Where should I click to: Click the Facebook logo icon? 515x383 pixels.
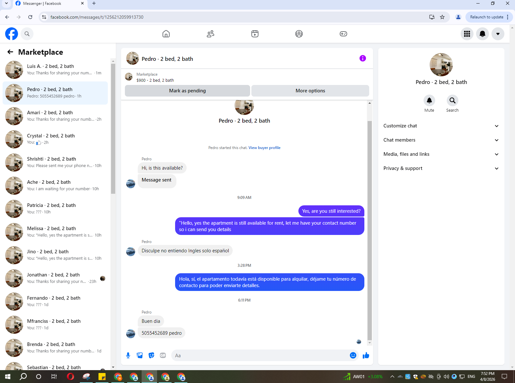(12, 34)
